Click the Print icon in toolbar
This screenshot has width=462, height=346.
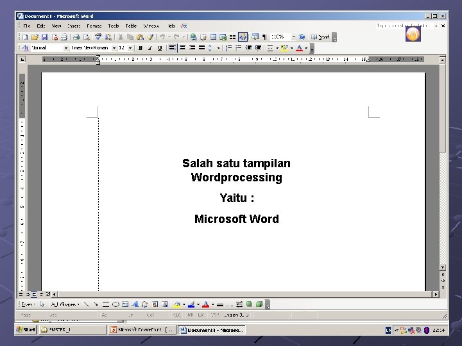tap(76, 37)
